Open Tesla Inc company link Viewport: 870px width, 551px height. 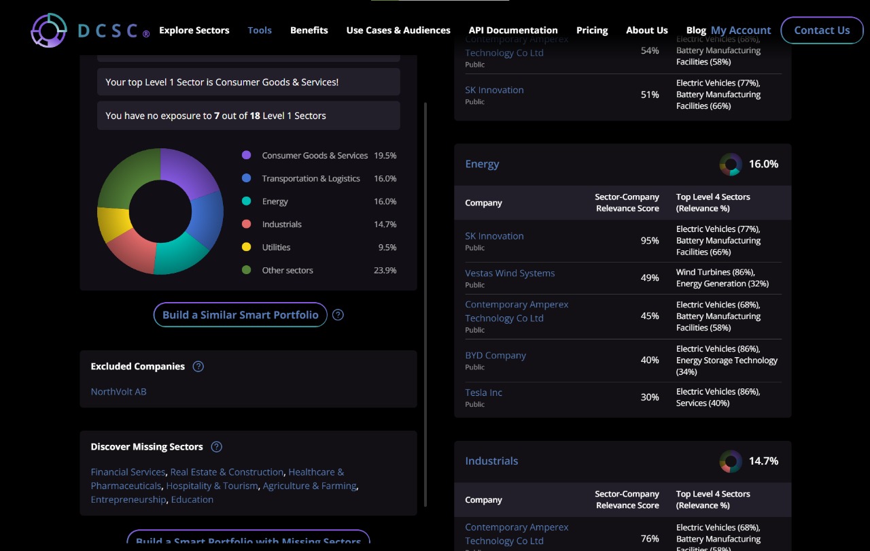pos(483,393)
